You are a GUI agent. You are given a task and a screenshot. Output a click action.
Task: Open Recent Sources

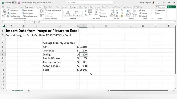[28, 13]
